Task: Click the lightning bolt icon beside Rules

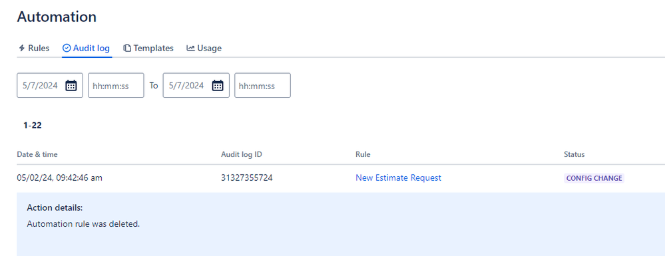Action: click(x=22, y=48)
